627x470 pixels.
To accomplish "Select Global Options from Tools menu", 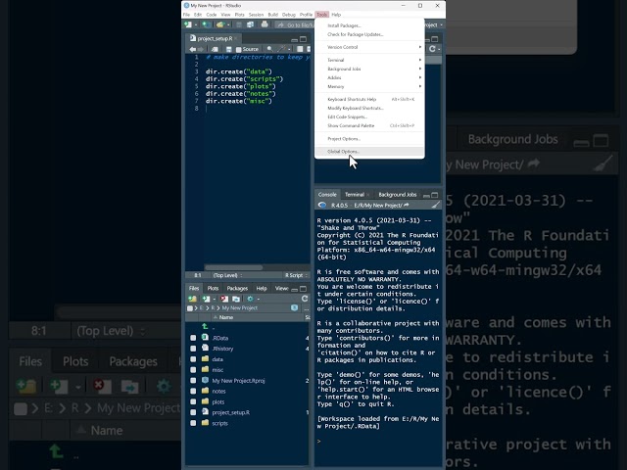I will coord(369,152).
